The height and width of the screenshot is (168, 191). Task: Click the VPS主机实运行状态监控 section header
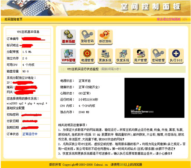point(83,69)
